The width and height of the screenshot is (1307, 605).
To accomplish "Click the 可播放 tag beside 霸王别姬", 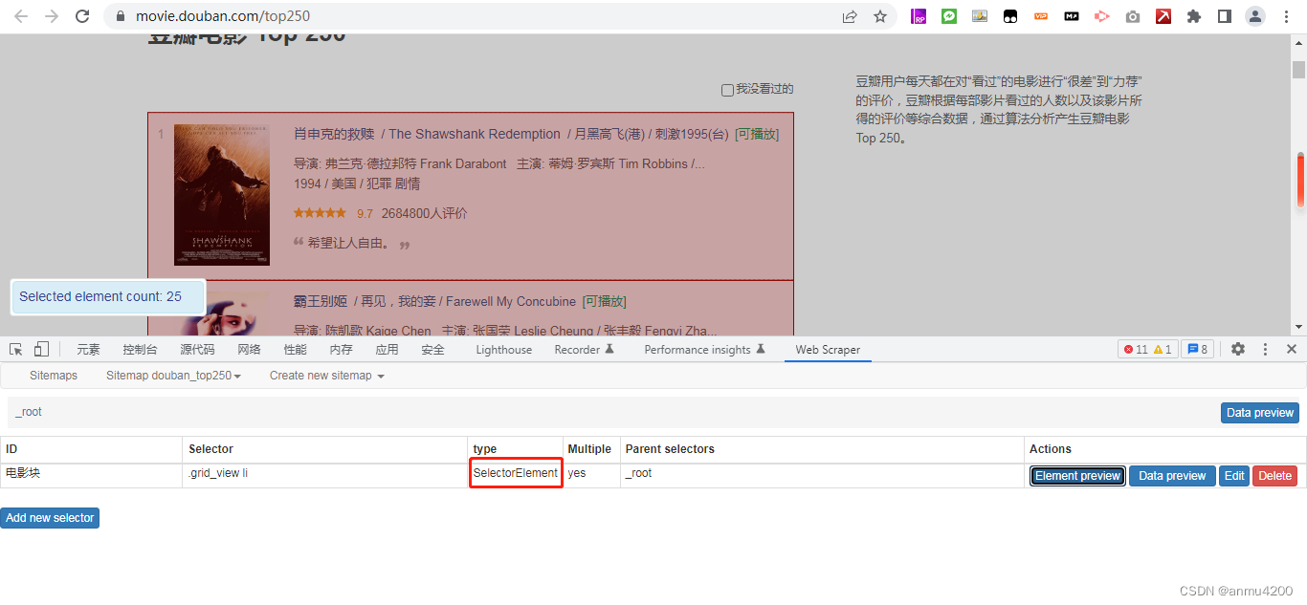I will click(604, 301).
